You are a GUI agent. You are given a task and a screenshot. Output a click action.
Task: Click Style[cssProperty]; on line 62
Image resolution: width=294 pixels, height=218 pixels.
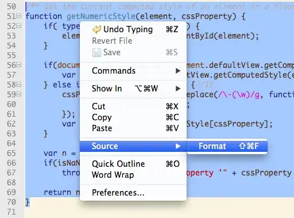[229, 124]
